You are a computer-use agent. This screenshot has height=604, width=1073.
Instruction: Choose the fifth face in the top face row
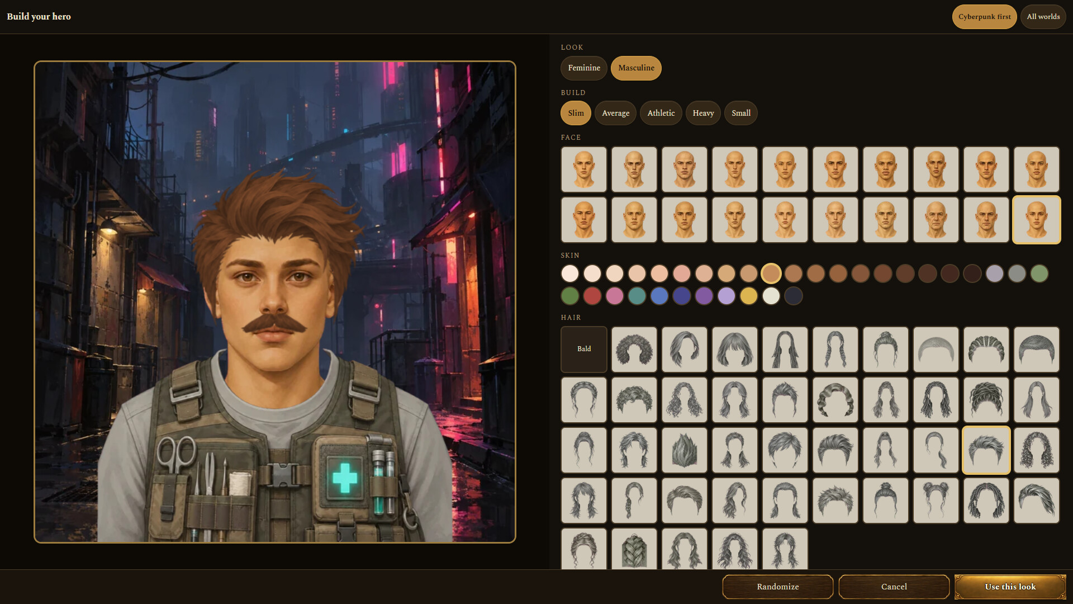[x=785, y=169]
